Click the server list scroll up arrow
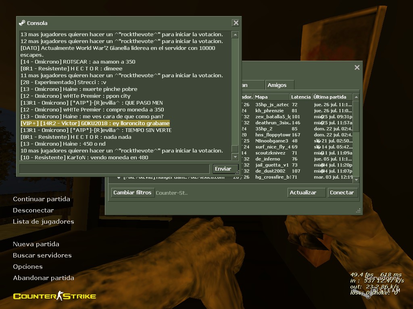This screenshot has height=309, width=413. 356,97
